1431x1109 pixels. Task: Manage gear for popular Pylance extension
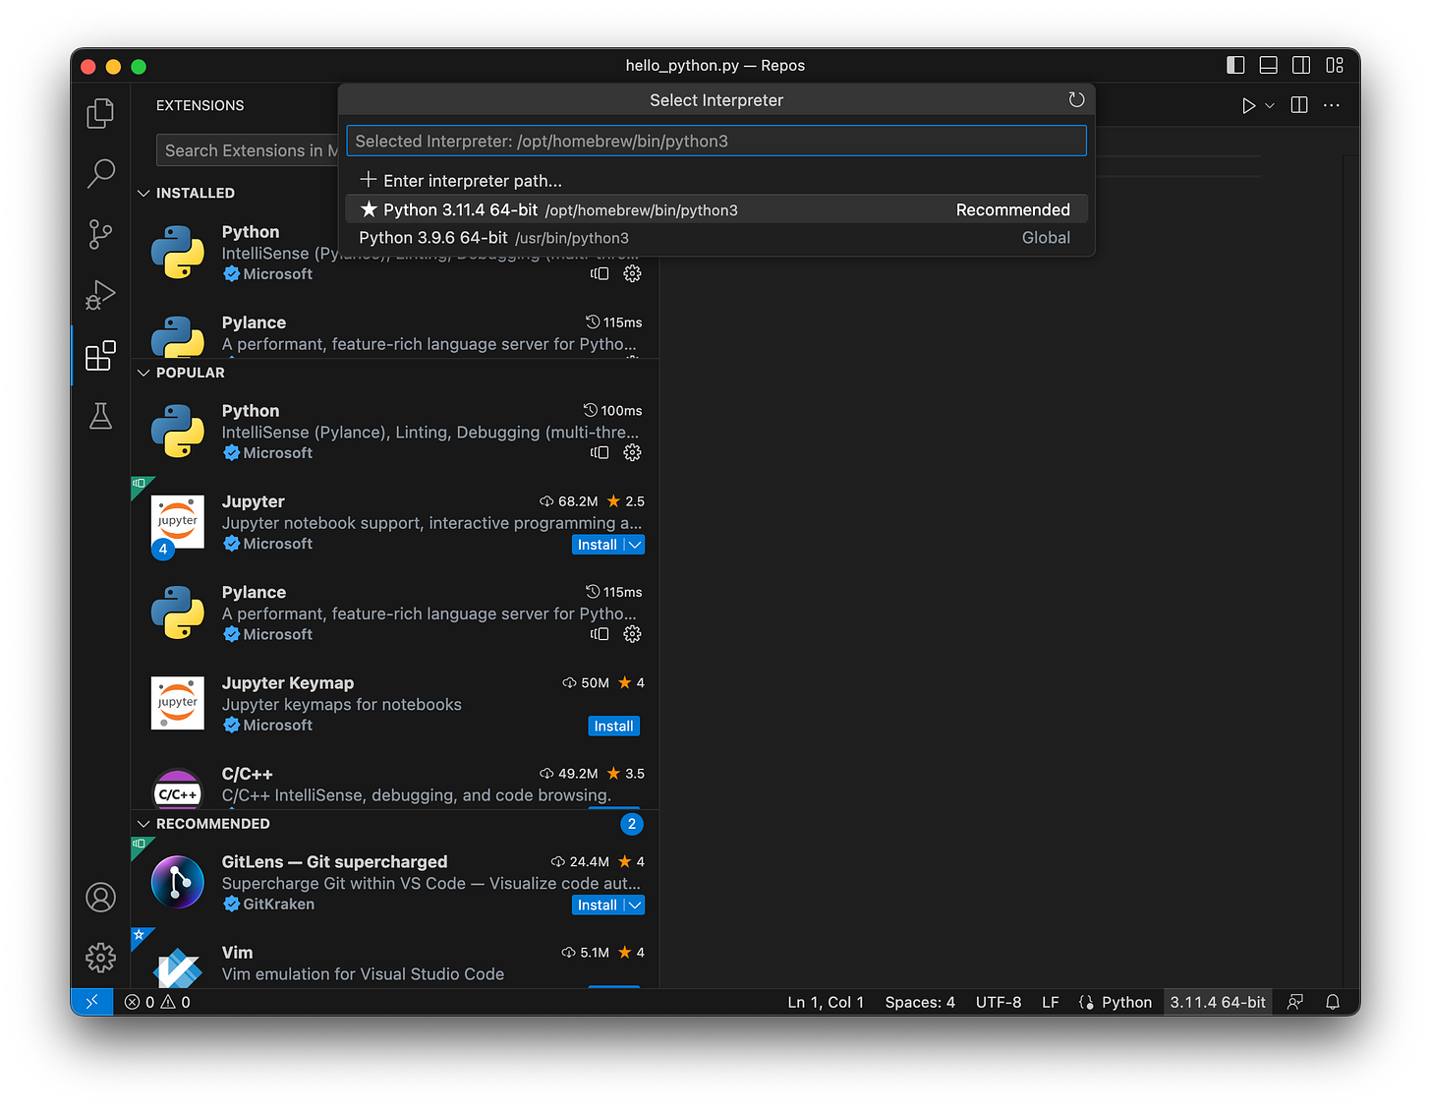tap(632, 634)
